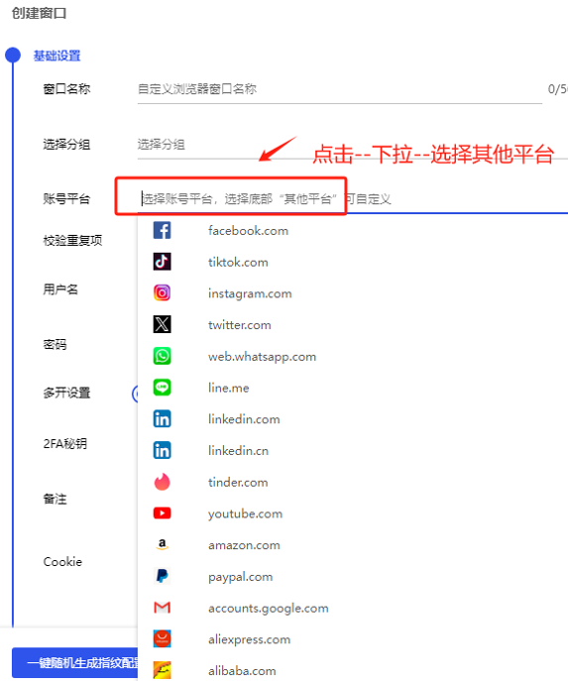
Task: Click the 2FA秘钥 label
Action: tap(64, 443)
